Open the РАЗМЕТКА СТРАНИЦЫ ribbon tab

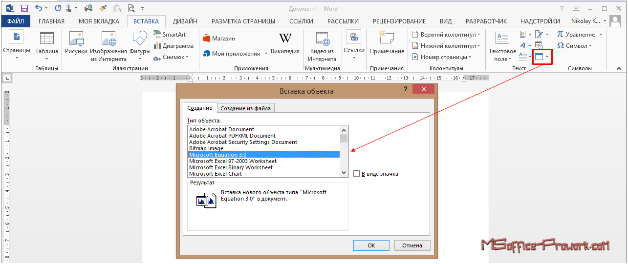coord(243,21)
